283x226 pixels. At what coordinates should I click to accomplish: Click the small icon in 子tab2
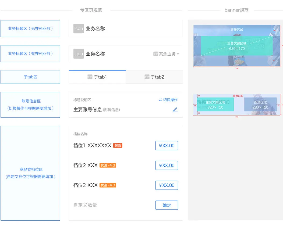pyautogui.click(x=147, y=77)
